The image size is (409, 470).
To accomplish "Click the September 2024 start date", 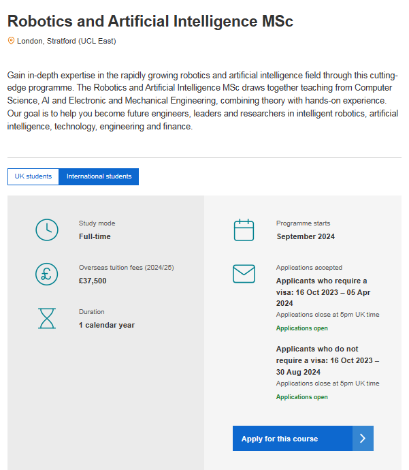I will (x=306, y=236).
